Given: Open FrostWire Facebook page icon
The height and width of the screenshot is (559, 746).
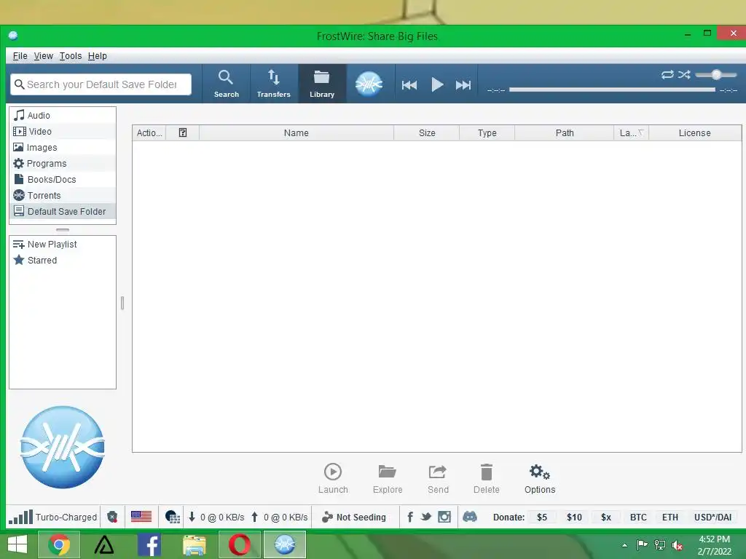Looking at the screenshot, I should pyautogui.click(x=410, y=517).
